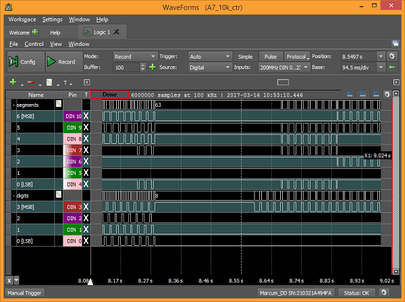405x302 pixels.
Task: Toggle trigger X for DIN 5 row
Action: (86, 173)
